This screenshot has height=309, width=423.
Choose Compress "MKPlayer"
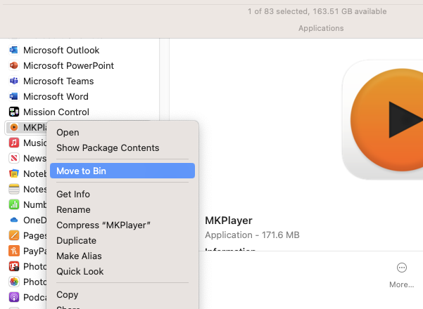[x=122, y=225]
